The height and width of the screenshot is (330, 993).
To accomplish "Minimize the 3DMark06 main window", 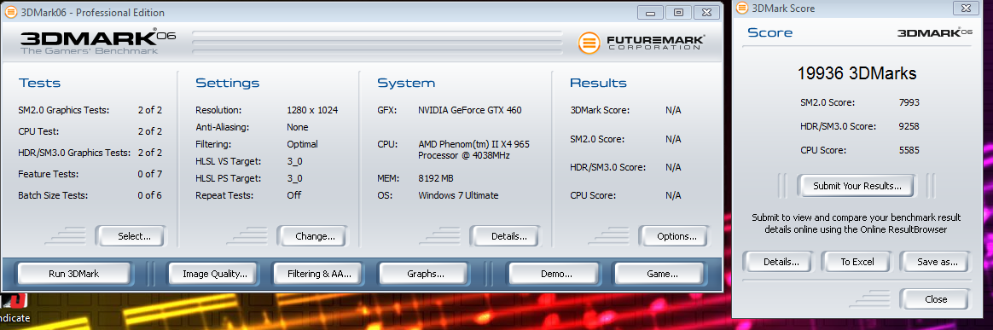I will (649, 12).
